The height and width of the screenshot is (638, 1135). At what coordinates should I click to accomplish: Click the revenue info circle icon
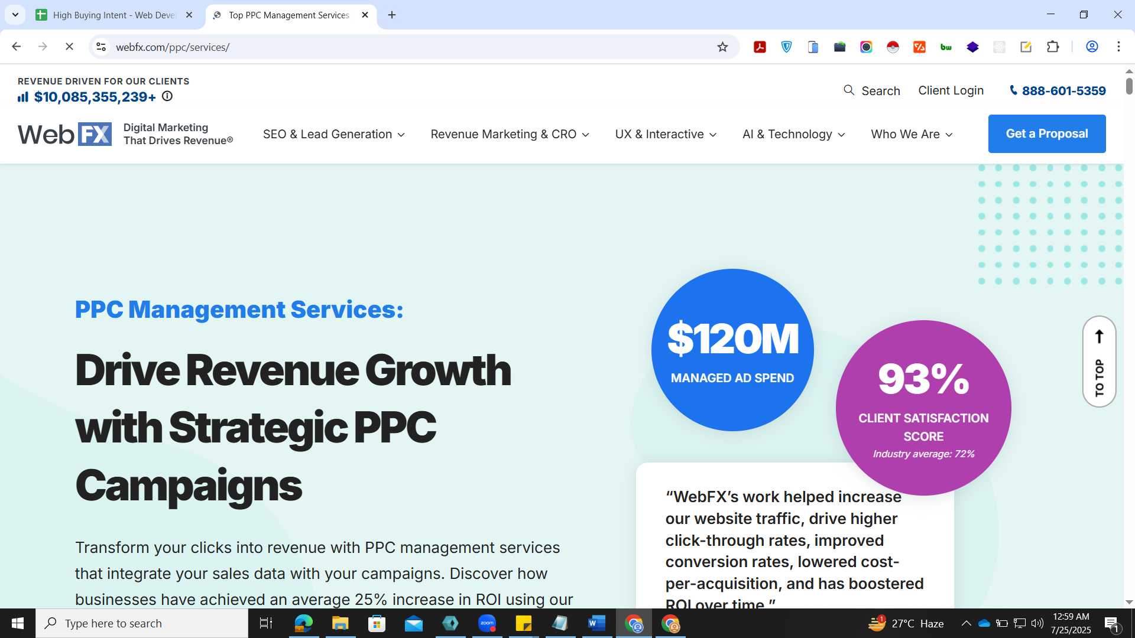[167, 96]
